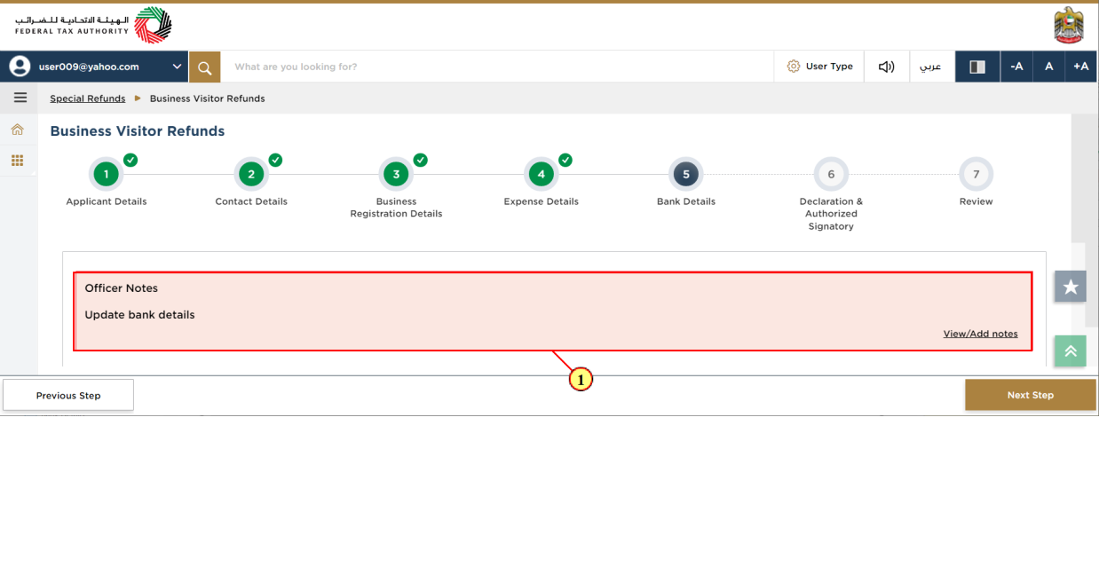Viewport: 1099px width, 575px height.
Task: Go to step 2 Contact Details
Action: pos(251,175)
